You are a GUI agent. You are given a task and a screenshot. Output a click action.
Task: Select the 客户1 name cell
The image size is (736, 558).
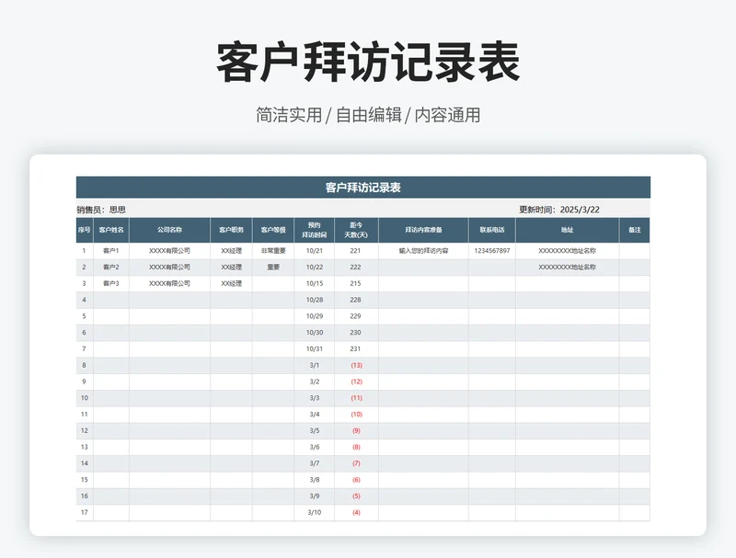[x=111, y=251]
